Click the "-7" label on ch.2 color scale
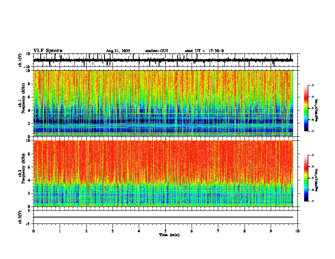 [312, 201]
